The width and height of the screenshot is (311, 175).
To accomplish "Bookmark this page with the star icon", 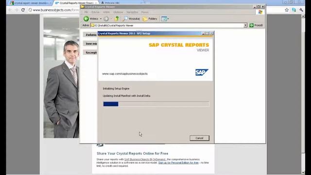I will [x=287, y=10].
